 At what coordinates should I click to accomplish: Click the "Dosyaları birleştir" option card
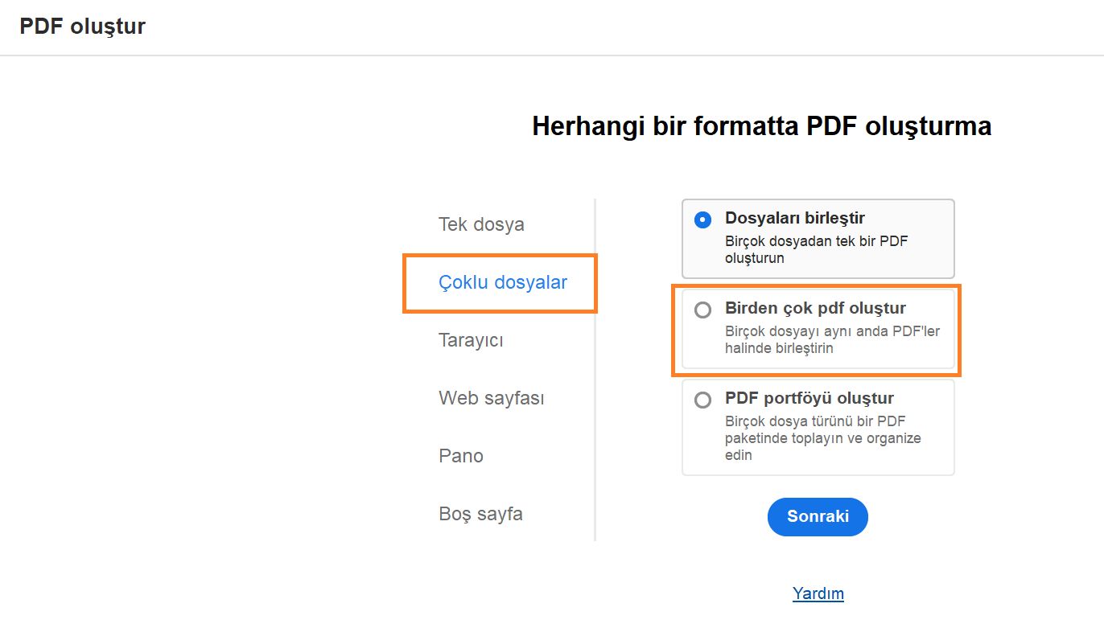(818, 238)
